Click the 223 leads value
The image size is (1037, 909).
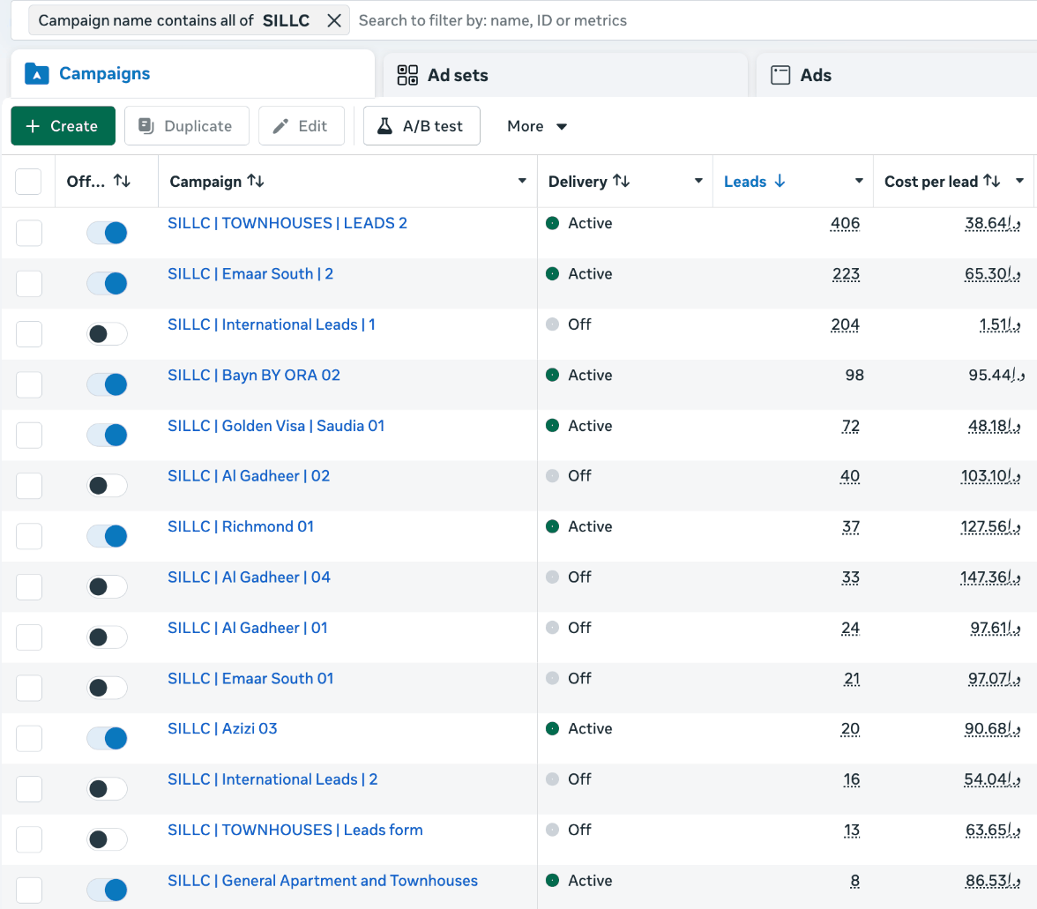[846, 274]
